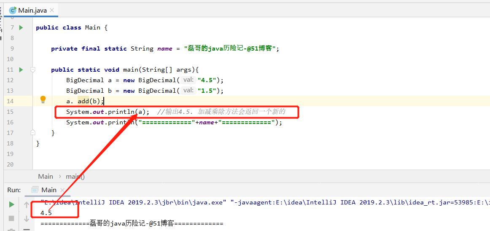Viewport: 490px width, 231px height.
Task: Click 'System.out.println(a);' statement on line 15
Action: (x=108, y=112)
